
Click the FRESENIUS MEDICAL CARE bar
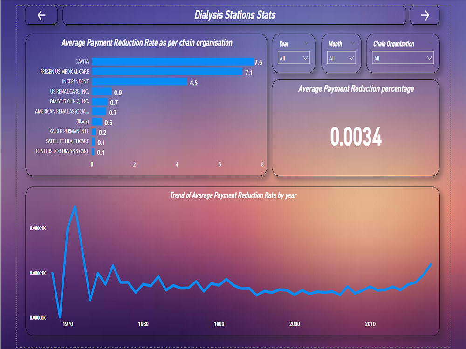168,71
